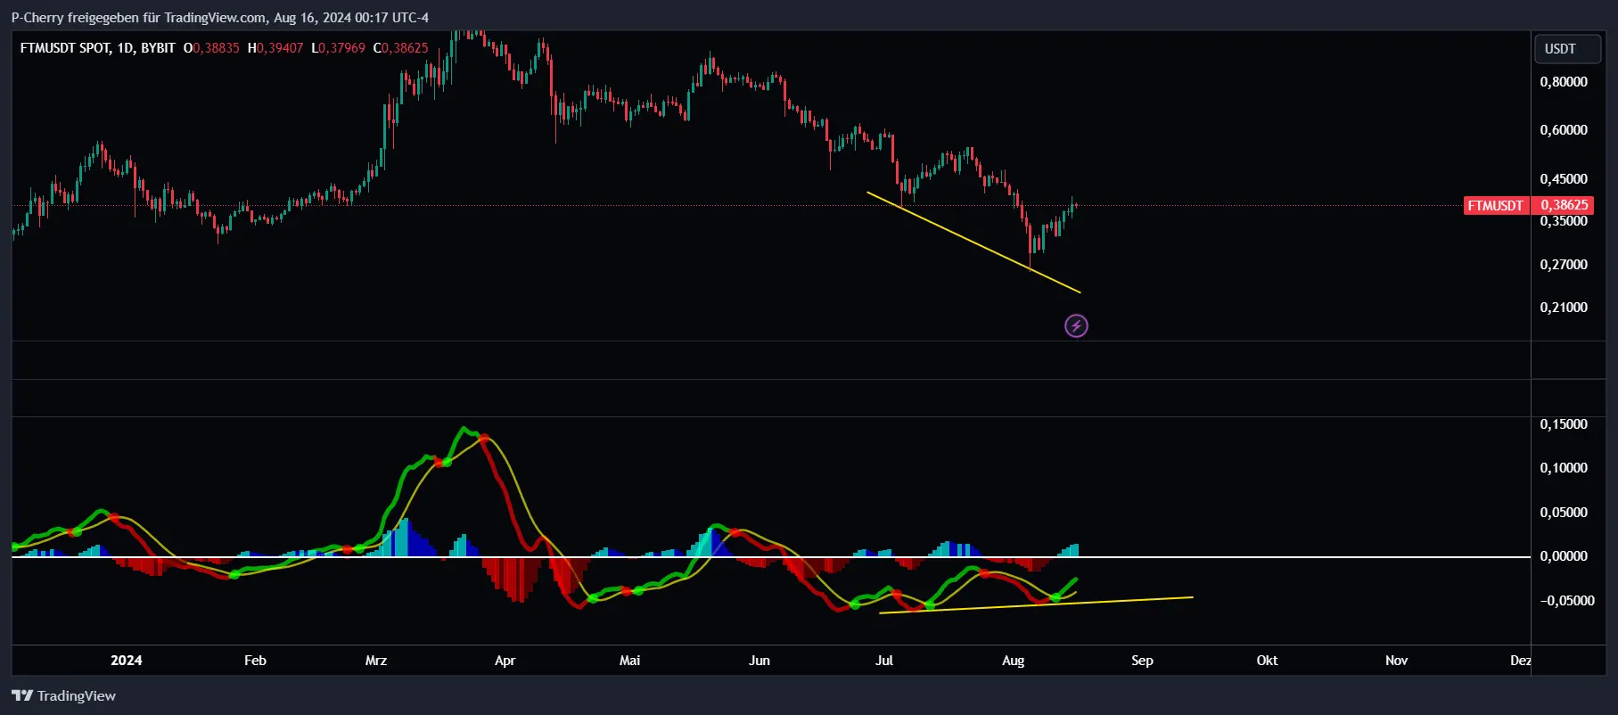Click the 2024 time axis label

click(127, 661)
